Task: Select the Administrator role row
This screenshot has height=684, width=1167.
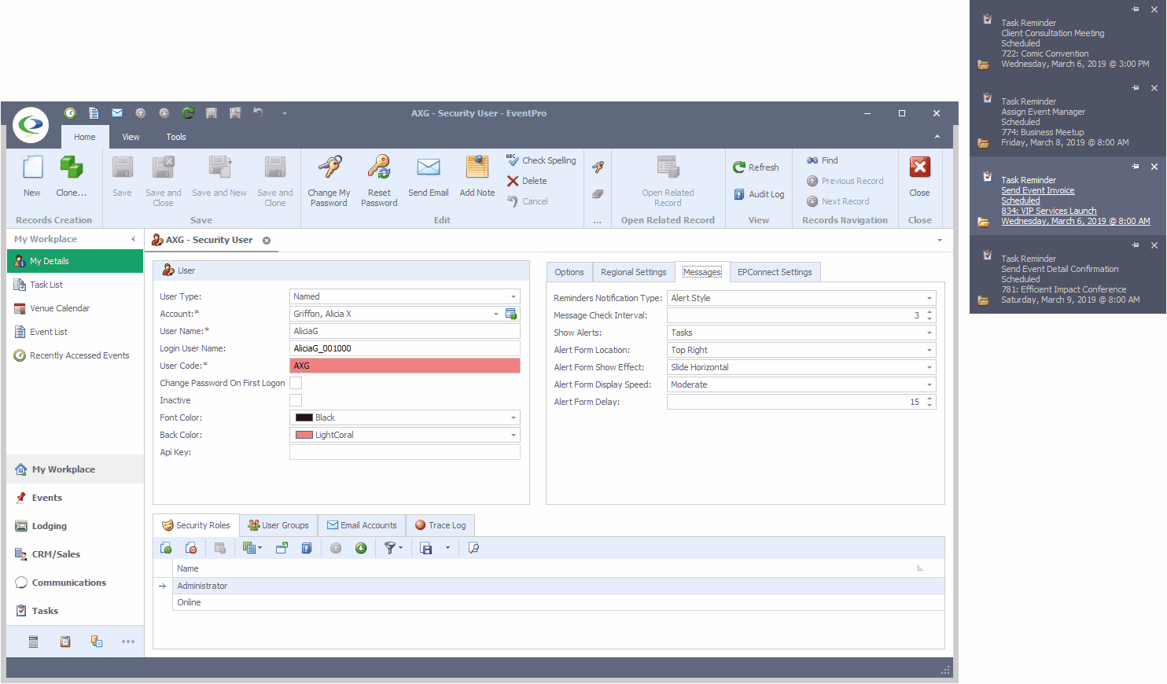Action: tap(558, 586)
